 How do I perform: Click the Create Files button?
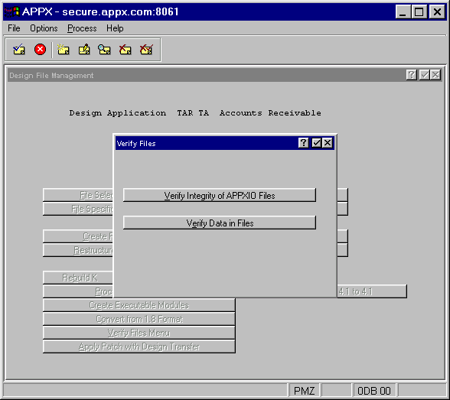[x=78, y=236]
